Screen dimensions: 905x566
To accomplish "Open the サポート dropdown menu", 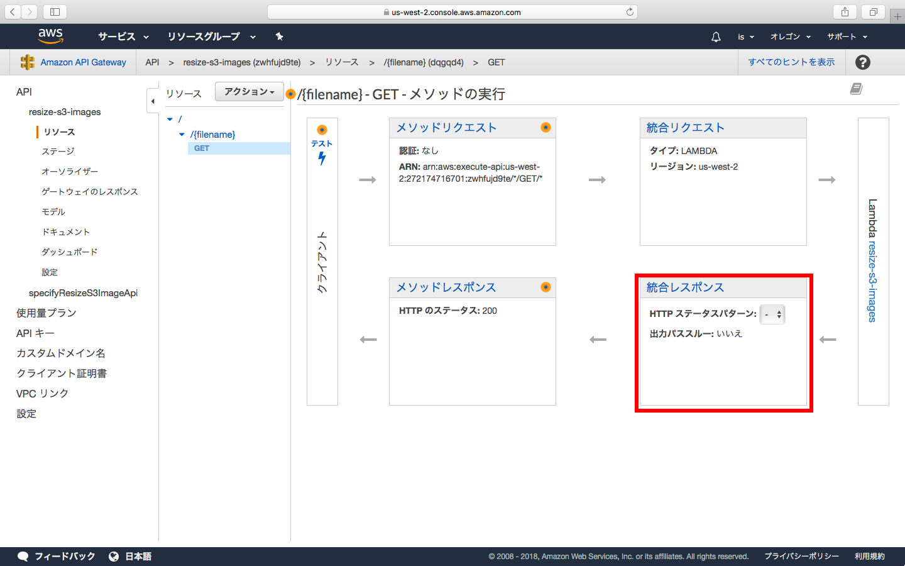I will [847, 37].
